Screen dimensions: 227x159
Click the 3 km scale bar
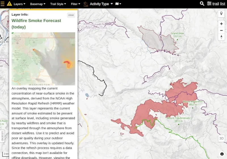point(6,154)
